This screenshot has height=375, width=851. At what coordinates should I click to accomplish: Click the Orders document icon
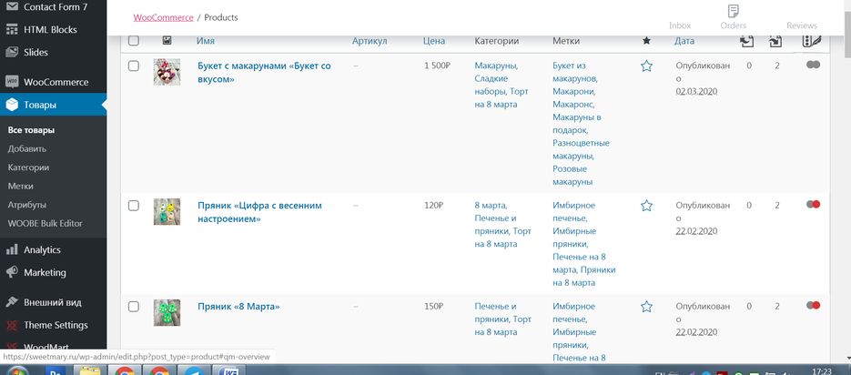tap(734, 11)
